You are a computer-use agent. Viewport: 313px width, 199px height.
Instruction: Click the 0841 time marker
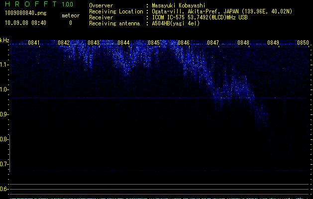(x=34, y=43)
